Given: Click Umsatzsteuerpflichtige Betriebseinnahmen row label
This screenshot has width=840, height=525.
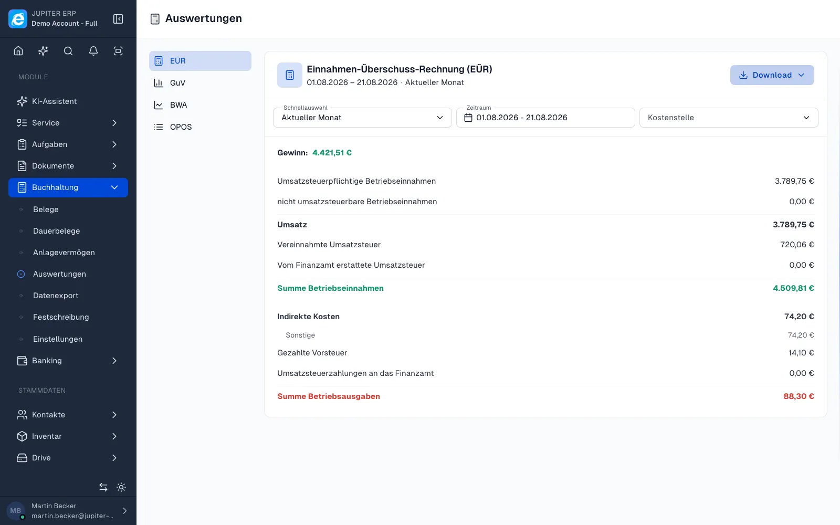Looking at the screenshot, I should pyautogui.click(x=356, y=181).
